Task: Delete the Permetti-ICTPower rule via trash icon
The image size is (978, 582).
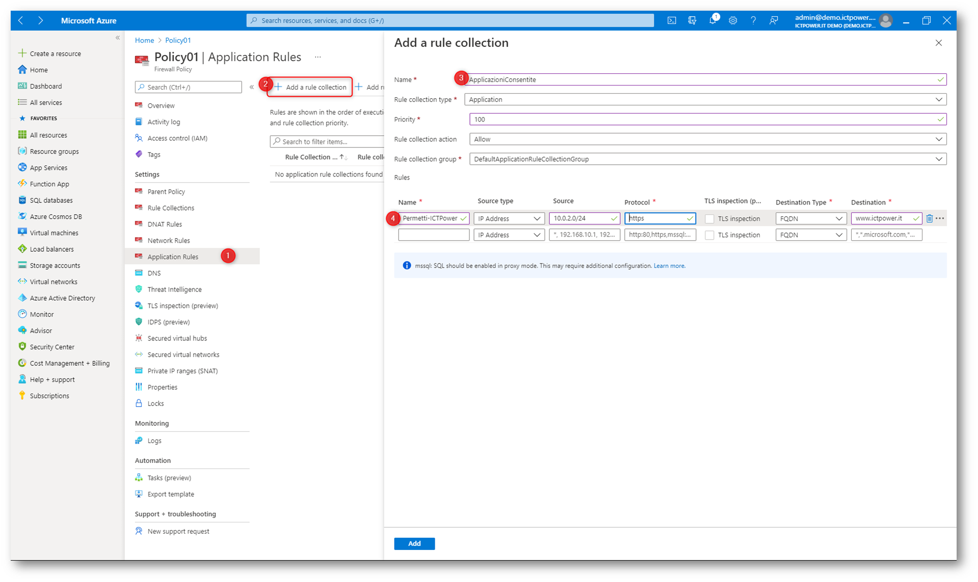Action: click(929, 218)
